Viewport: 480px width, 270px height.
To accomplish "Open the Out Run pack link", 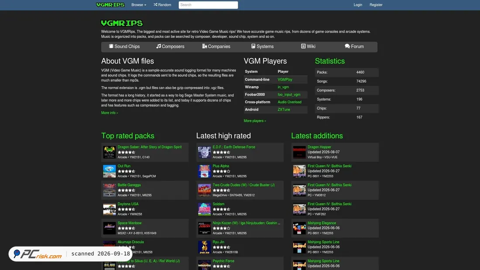I will (x=124, y=166).
